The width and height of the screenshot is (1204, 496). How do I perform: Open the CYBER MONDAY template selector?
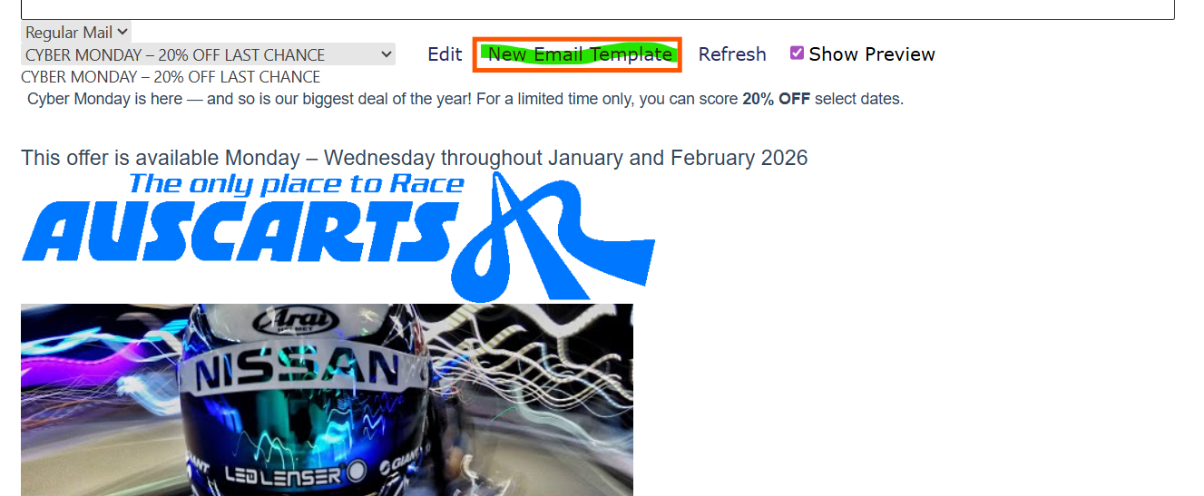(208, 54)
